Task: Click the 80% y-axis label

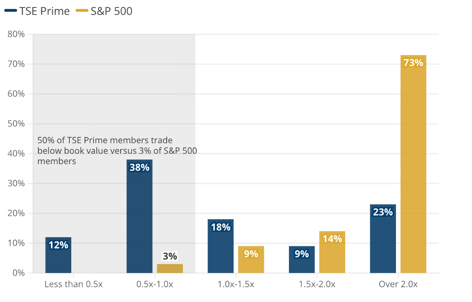Action: point(16,34)
